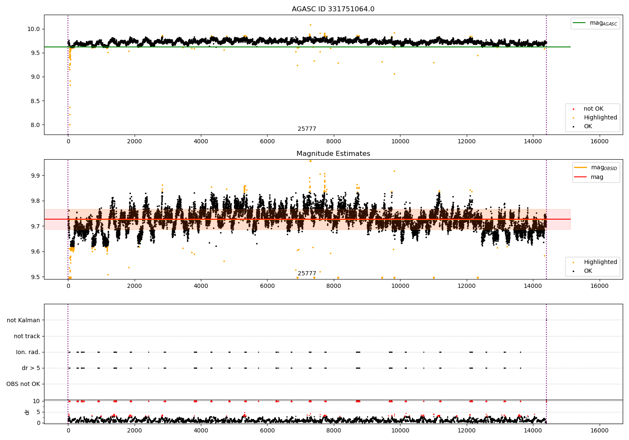
Task: Click the '8.5' y-axis tick of top plot
Action: point(36,101)
